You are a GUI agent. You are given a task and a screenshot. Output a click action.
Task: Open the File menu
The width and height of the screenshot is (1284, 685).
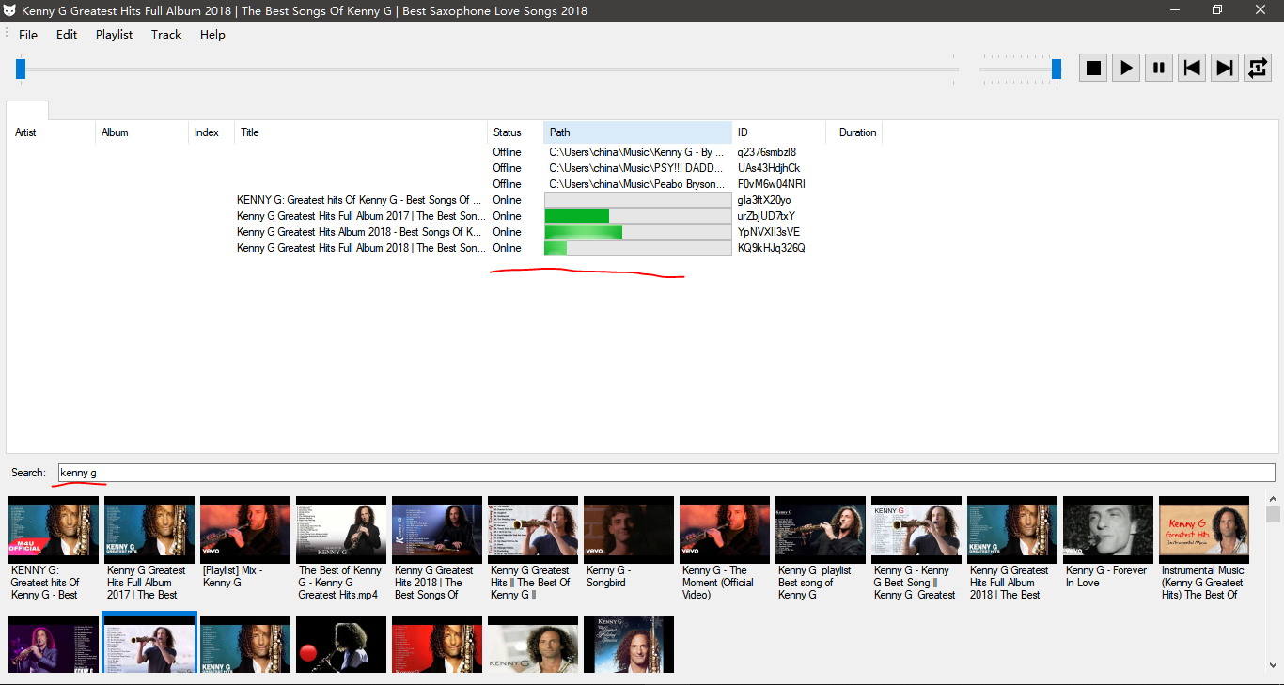click(x=28, y=35)
